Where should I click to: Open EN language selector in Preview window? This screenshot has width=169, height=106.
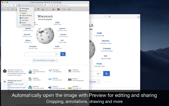coord(57,54)
